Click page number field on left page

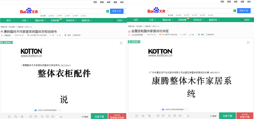tap(58, 117)
